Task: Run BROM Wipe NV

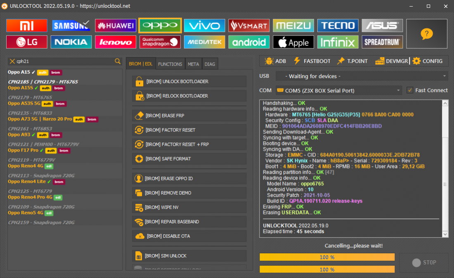Action: click(189, 208)
